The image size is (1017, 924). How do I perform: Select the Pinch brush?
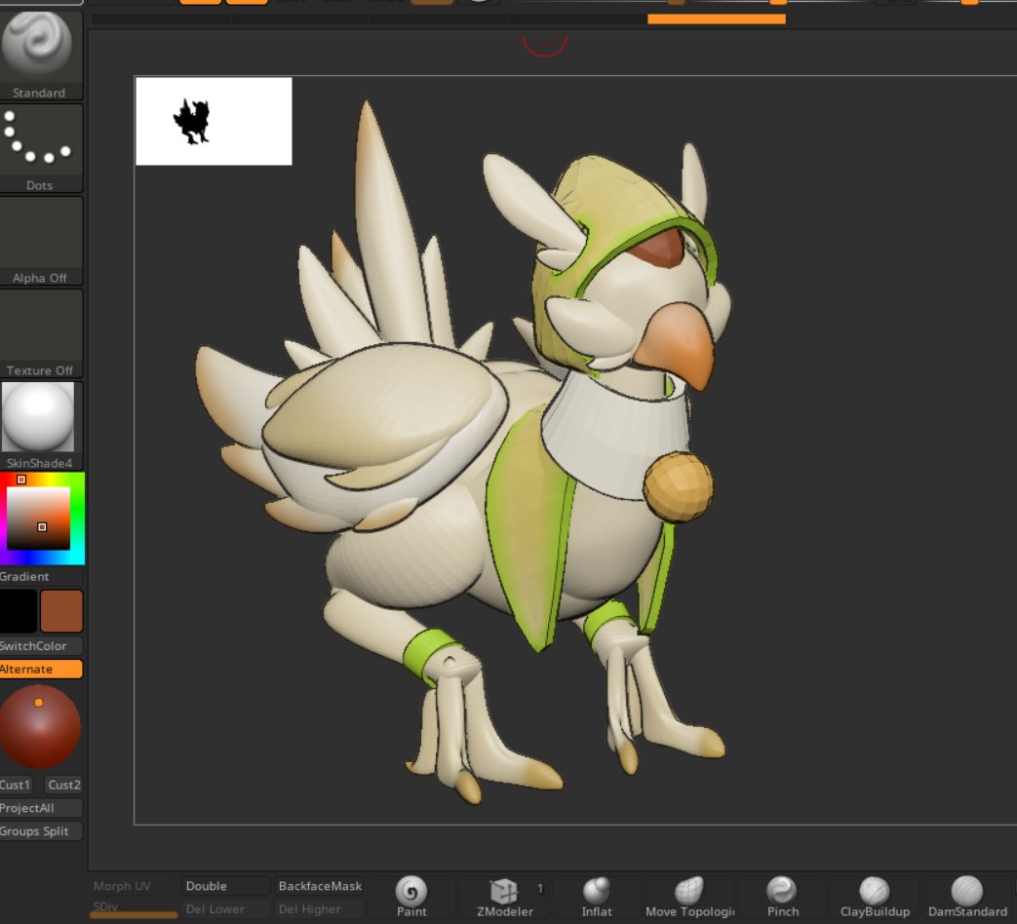coord(782,897)
